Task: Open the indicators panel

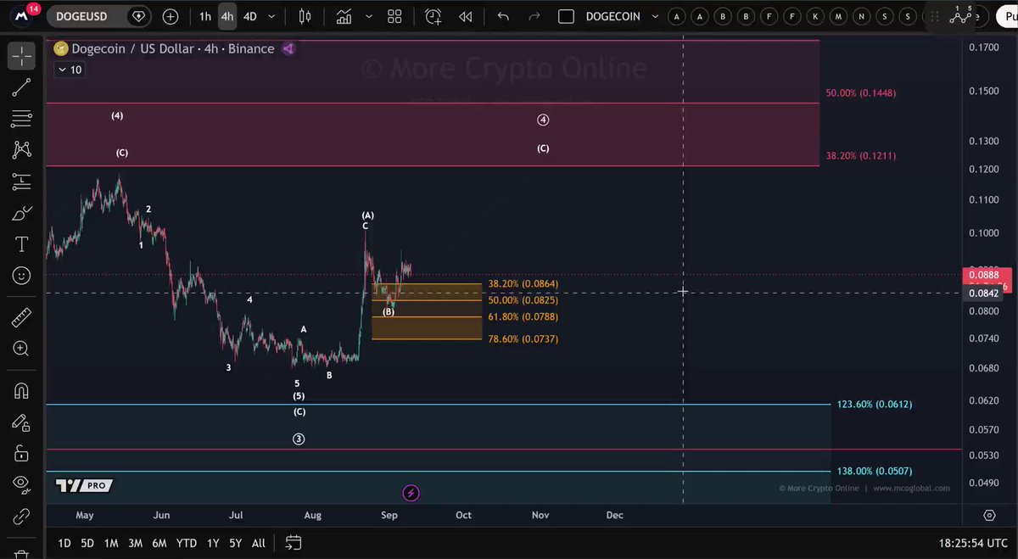Action: (x=344, y=16)
